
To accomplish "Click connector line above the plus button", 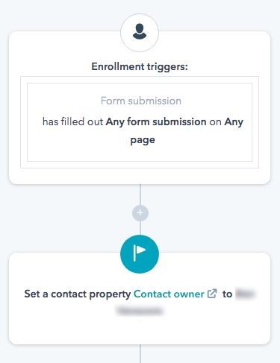I will point(140,195).
